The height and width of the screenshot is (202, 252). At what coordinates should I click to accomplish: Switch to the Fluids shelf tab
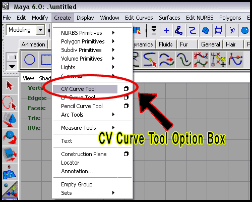point(166,44)
